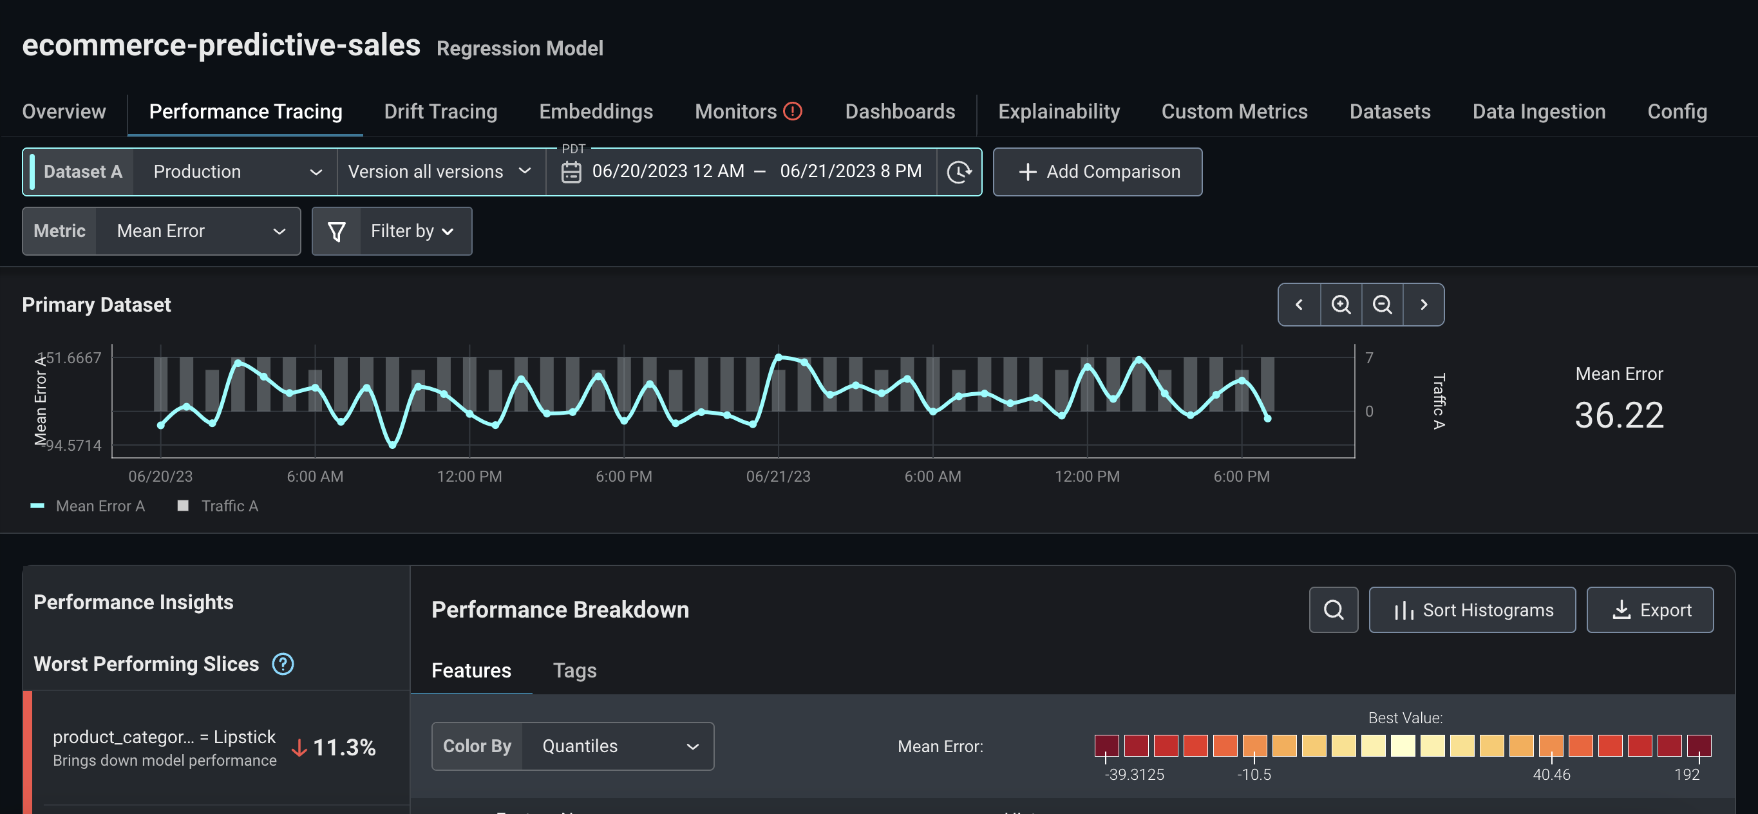Screen dimensions: 1758x814
Task: Open the Mean Error metric dropdown
Action: [x=198, y=231]
